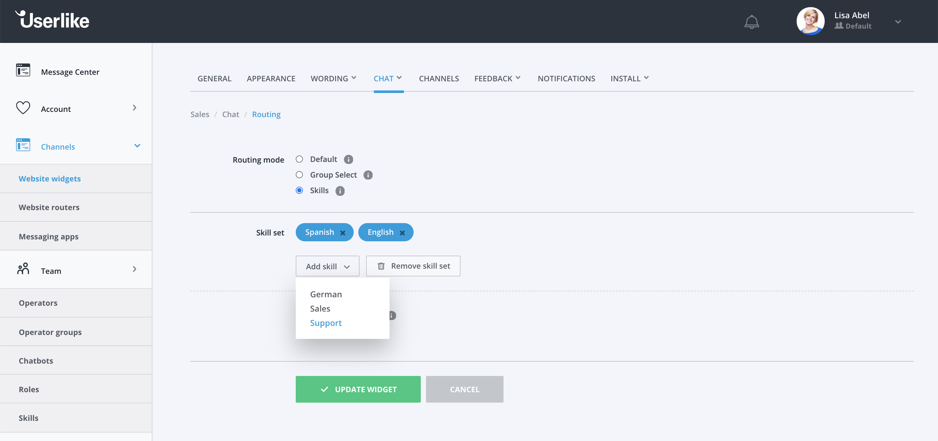Viewport: 938px width, 441px height.
Task: Open the notifications bell
Action: [x=752, y=22]
